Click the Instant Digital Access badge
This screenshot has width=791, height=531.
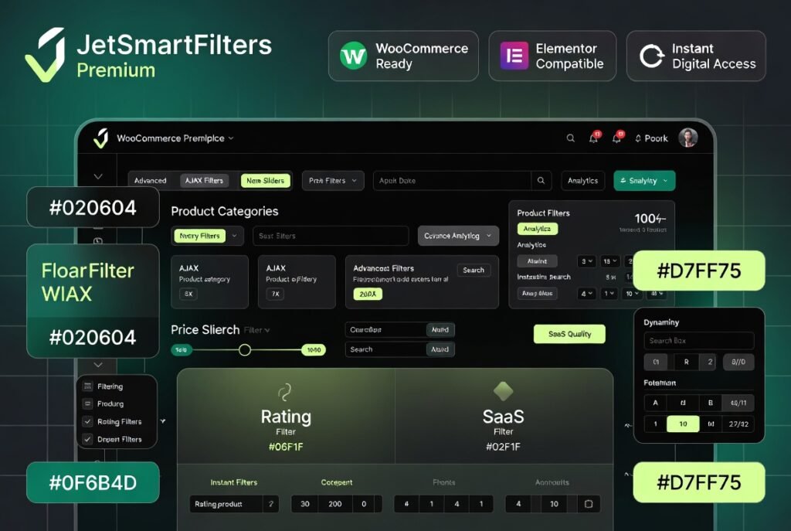pyautogui.click(x=696, y=56)
